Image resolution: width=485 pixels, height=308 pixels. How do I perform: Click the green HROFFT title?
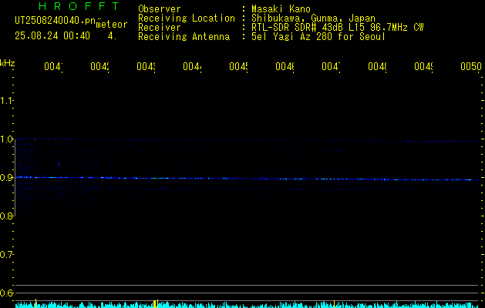79,6
